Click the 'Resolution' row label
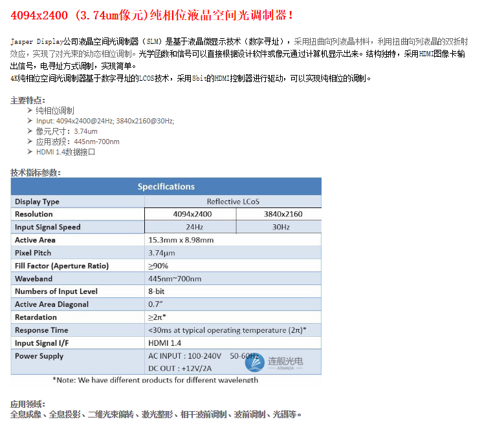Screen dimensions: 482x444 [x=34, y=214]
